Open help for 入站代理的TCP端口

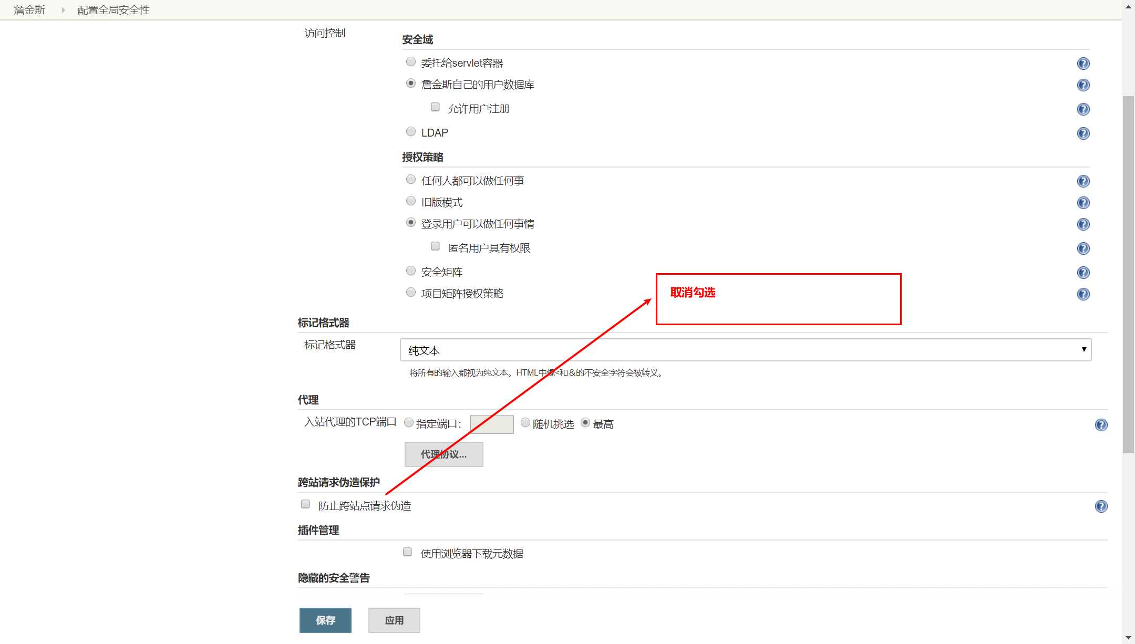tap(1101, 425)
